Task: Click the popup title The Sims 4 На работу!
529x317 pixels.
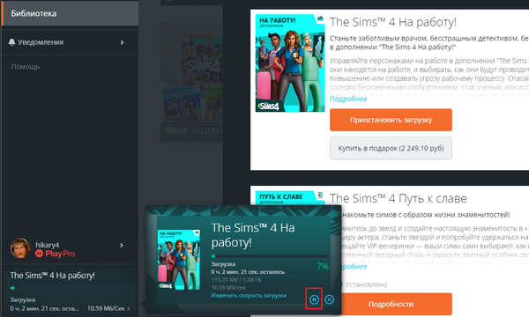Action: [x=253, y=235]
